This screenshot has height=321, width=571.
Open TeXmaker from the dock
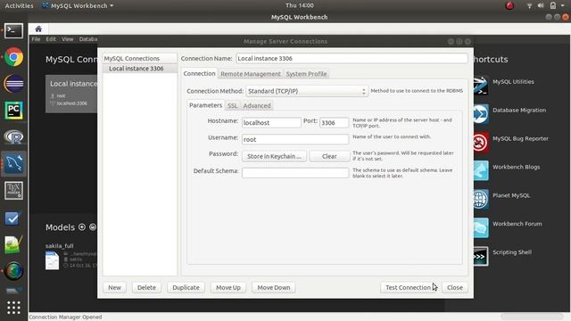coord(14,190)
